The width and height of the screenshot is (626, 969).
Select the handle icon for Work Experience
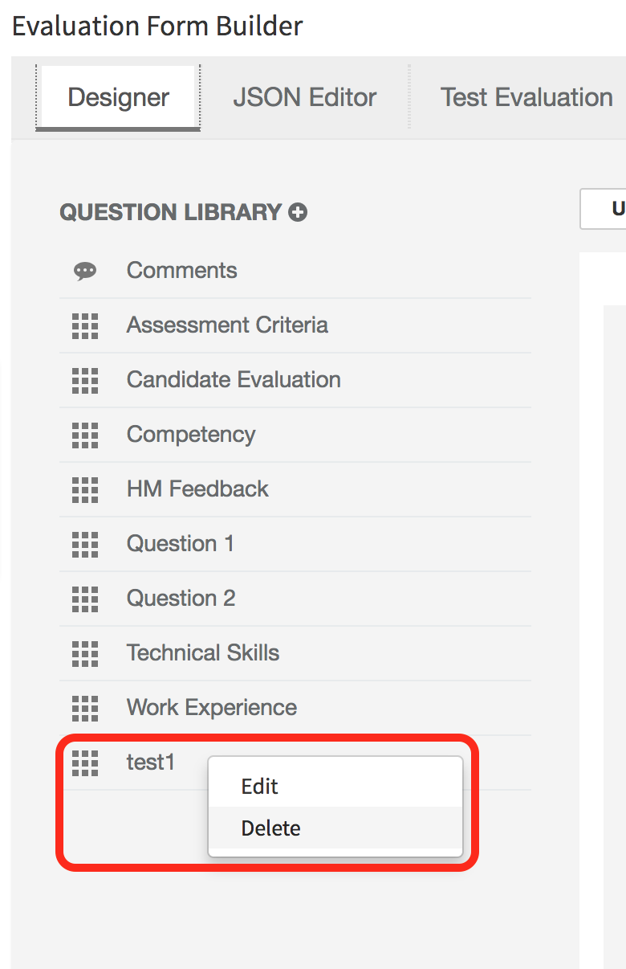coord(84,708)
